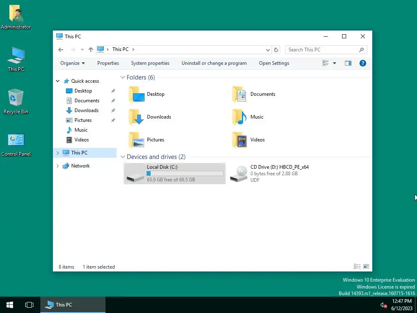Go up one level with up arrow
This screenshot has width=417, height=313.
pos(91,50)
